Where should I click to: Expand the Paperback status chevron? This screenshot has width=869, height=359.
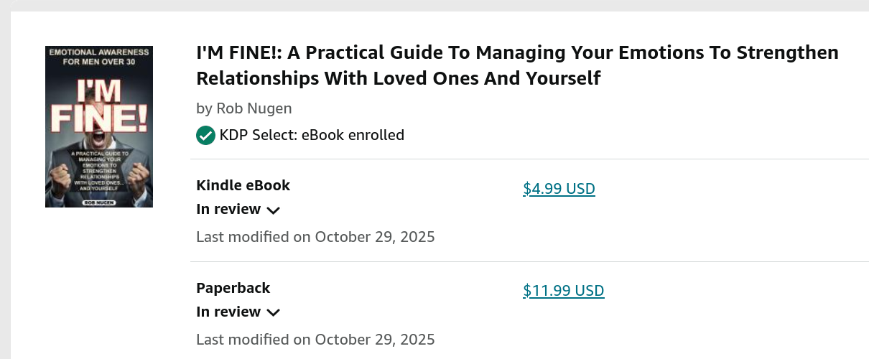(273, 312)
